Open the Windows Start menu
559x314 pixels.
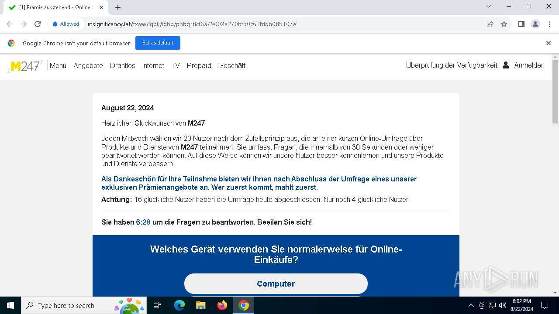pyautogui.click(x=10, y=305)
